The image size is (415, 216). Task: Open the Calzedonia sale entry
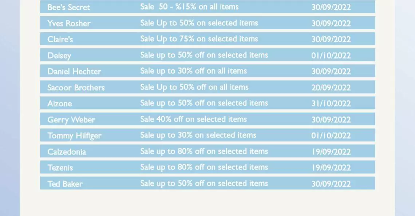(x=207, y=151)
